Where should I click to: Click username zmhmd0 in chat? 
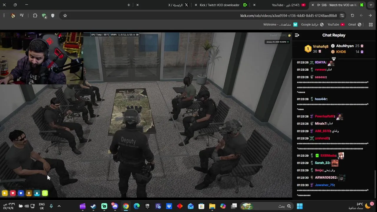coord(322,138)
